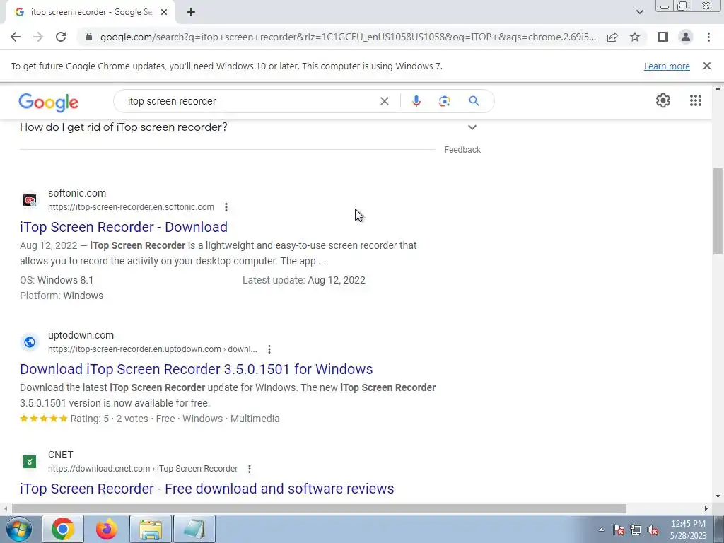Screen dimensions: 724x543
Task: Click the softonic.com URL text
Action: [x=131, y=207]
